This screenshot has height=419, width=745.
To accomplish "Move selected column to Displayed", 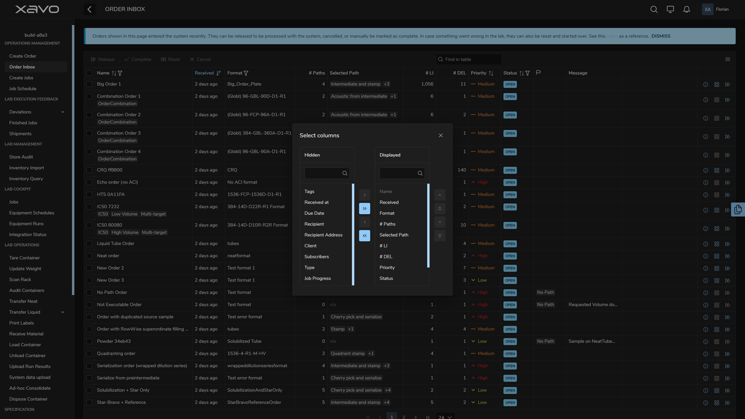I will pos(365,195).
